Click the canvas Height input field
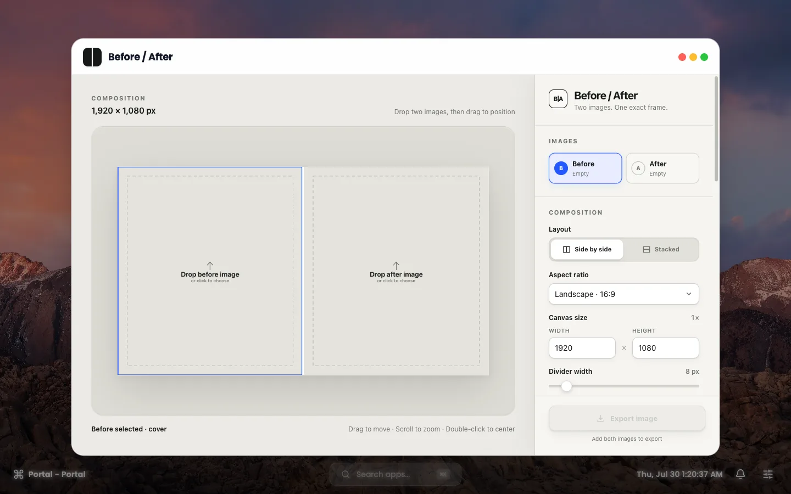791x494 pixels. pos(666,348)
